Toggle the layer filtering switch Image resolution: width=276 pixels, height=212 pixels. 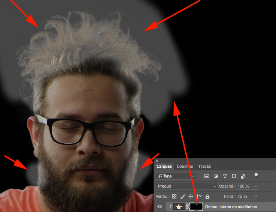(x=256, y=176)
